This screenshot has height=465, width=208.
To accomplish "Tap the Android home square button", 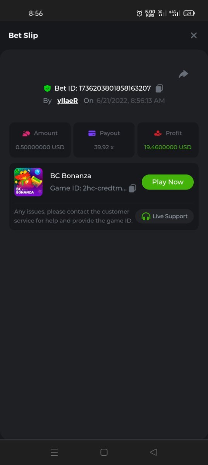I will pos(104,452).
